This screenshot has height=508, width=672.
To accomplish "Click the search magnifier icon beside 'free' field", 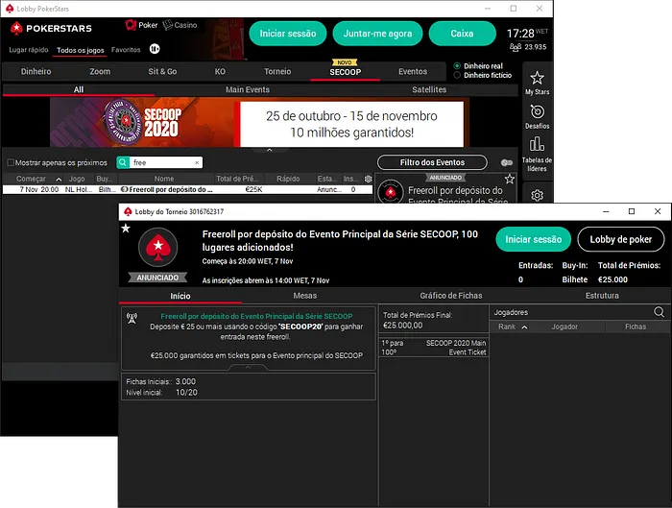I will 123,162.
